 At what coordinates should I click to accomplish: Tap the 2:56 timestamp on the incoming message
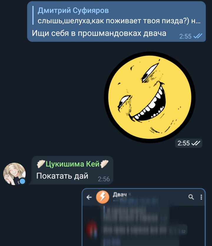click(x=104, y=179)
